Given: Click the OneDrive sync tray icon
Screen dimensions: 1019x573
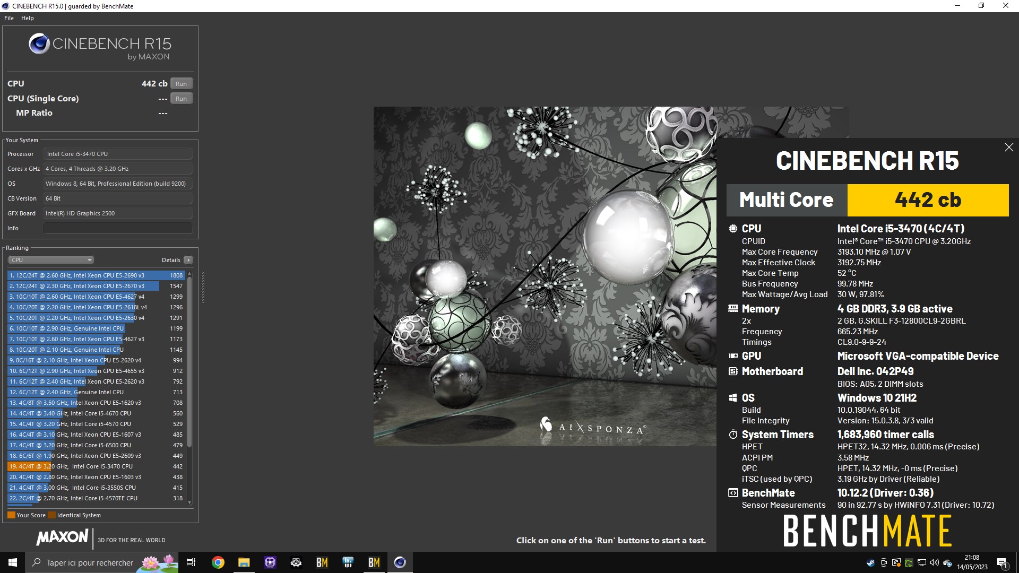Looking at the screenshot, I should 947,562.
